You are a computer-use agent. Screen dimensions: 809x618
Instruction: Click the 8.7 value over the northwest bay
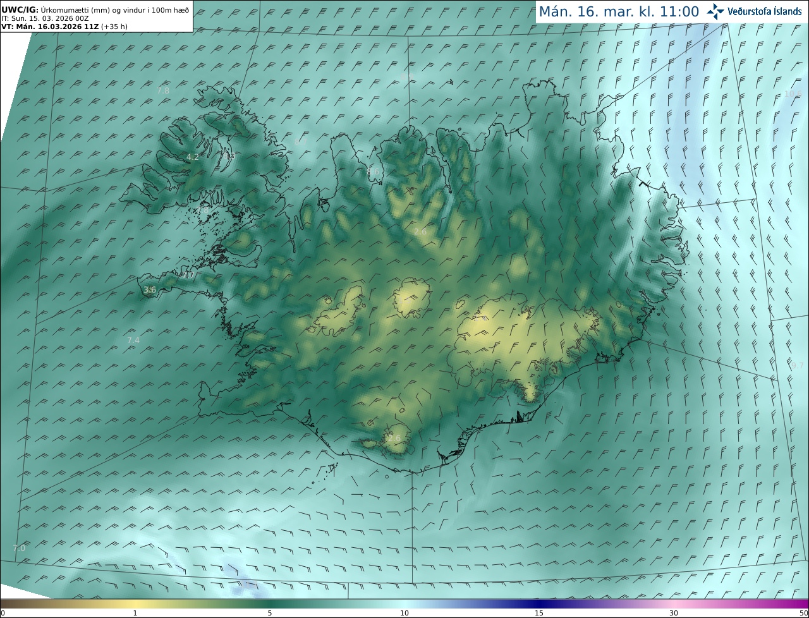pos(301,143)
